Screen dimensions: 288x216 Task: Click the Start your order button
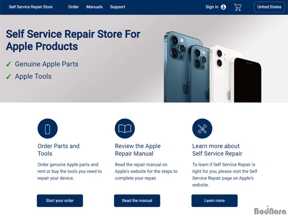pos(60,201)
